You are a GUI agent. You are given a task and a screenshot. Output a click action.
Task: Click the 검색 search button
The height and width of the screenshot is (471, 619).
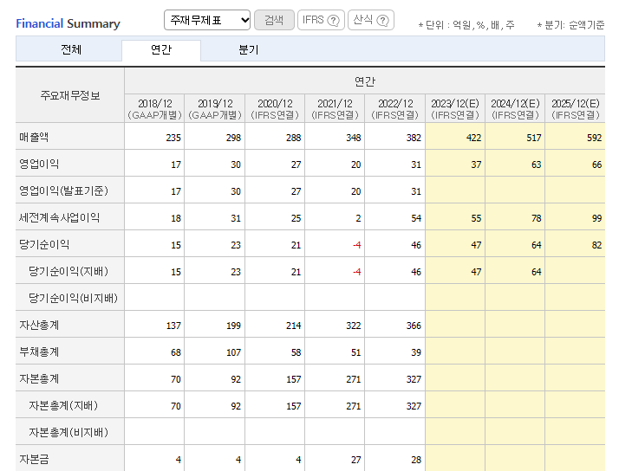pyautogui.click(x=274, y=20)
